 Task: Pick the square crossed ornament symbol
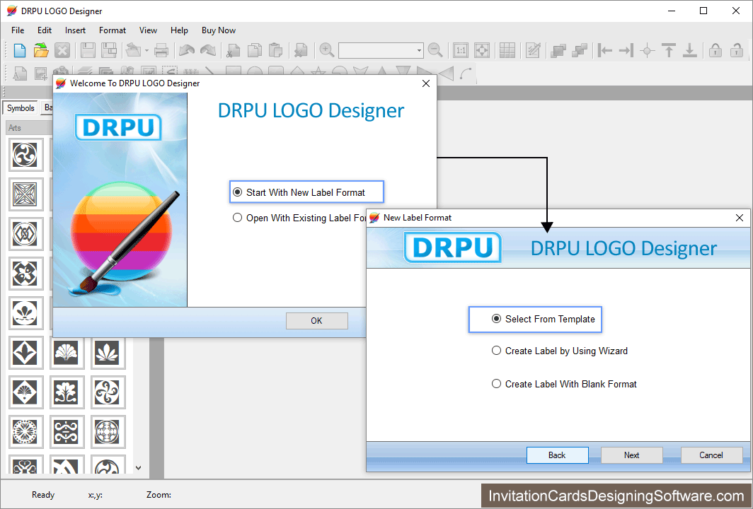25,194
